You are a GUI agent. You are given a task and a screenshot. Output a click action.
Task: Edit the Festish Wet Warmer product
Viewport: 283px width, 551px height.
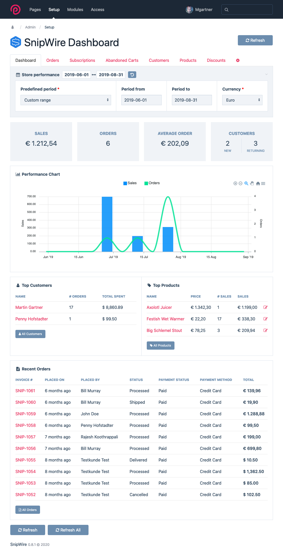[x=266, y=319]
